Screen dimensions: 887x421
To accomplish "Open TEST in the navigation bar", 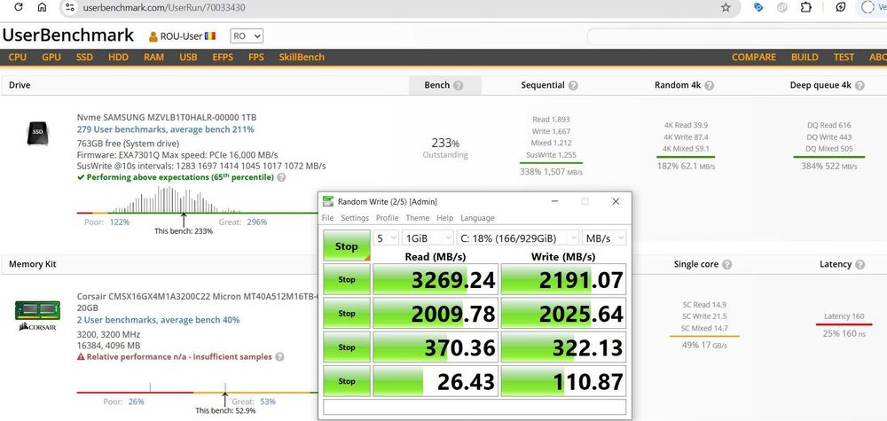I will pyautogui.click(x=844, y=57).
